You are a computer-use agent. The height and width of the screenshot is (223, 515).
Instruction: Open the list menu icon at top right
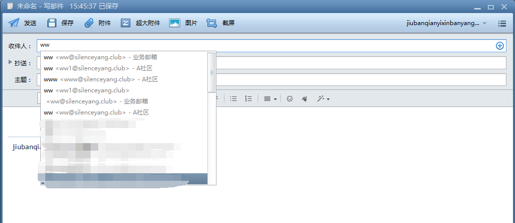click(502, 23)
